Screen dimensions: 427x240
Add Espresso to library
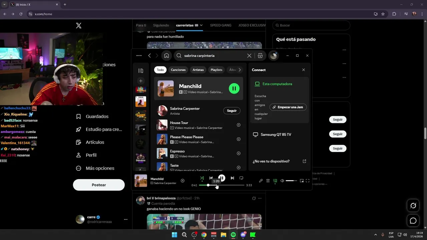coord(239,153)
